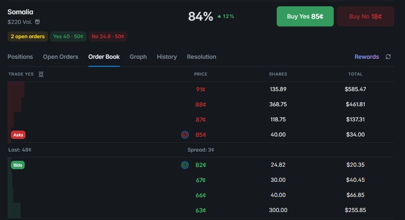Click the clock icon next to the 82¢ bid
This screenshot has height=220, width=405.
tap(184, 165)
